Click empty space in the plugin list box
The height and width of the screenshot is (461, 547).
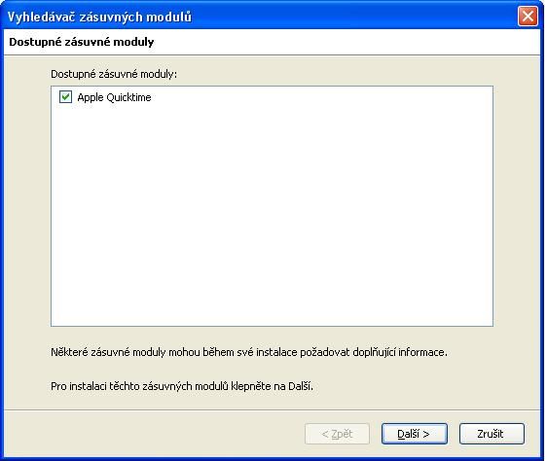[272, 216]
